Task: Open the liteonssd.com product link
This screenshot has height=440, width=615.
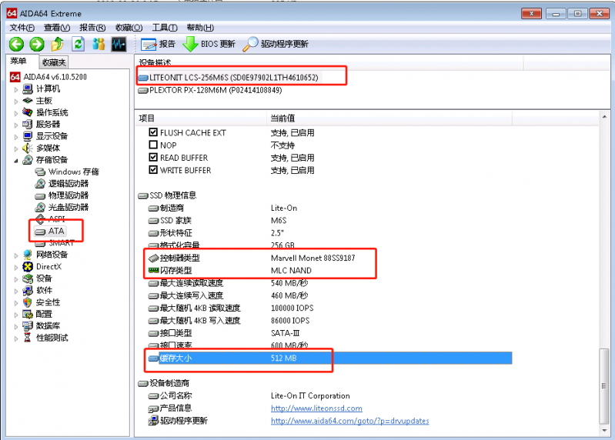Action: [x=316, y=408]
